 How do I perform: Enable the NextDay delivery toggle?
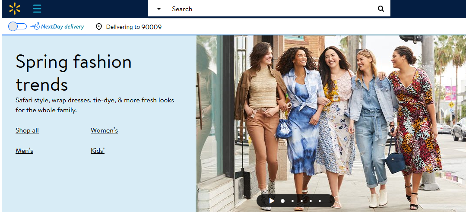(x=17, y=26)
